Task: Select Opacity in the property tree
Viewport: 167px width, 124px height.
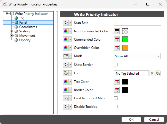Action: pyautogui.click(x=25, y=40)
